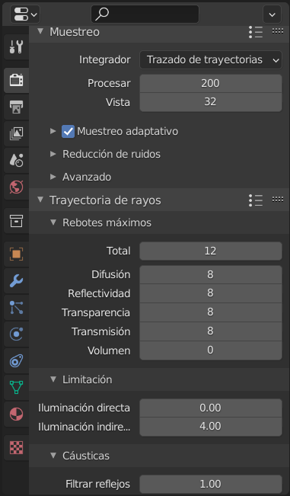Click the Difusión bounces field
Image resolution: width=290 pixels, height=496 pixels.
211,274
